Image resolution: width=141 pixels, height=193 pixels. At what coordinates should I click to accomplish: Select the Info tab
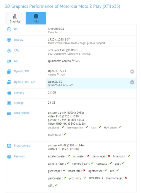pos(36,18)
